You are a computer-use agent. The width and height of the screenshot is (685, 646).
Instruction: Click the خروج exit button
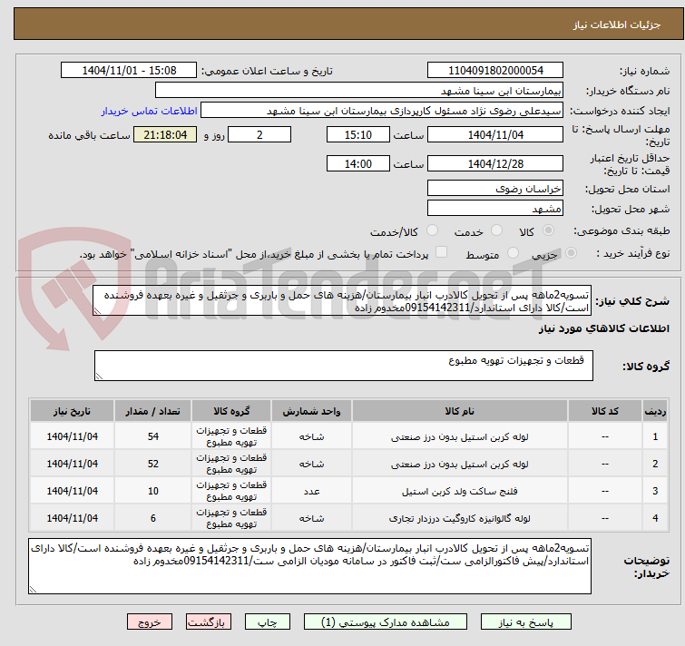150,622
